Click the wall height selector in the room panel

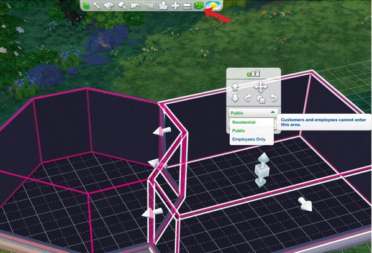pyautogui.click(x=253, y=73)
